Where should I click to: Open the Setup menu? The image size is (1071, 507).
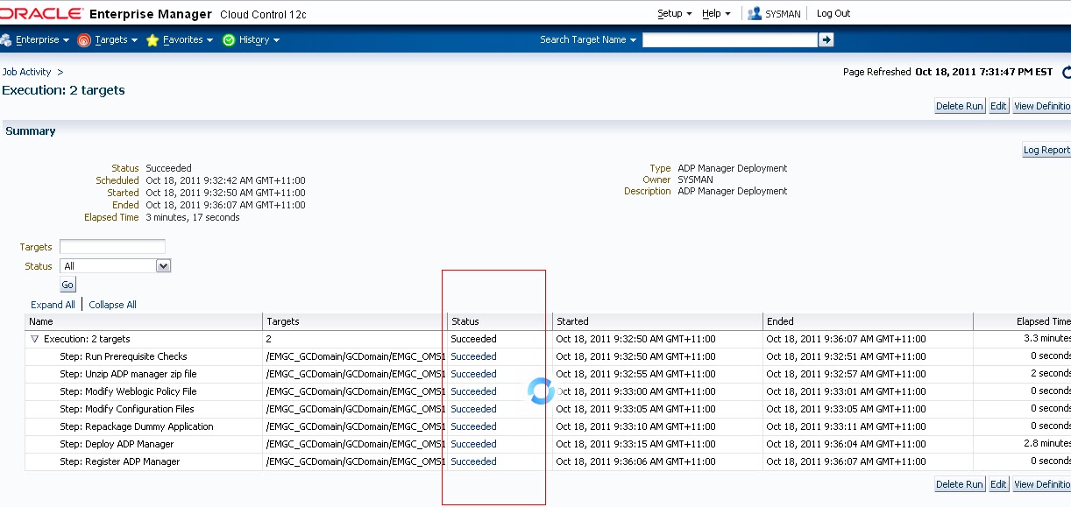point(674,14)
